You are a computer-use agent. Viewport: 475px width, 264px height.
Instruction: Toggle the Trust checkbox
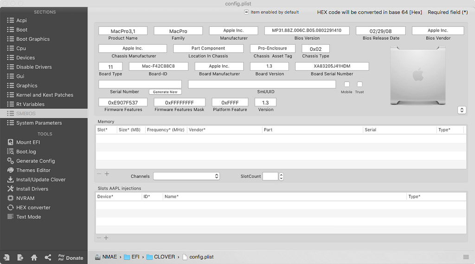pos(359,84)
